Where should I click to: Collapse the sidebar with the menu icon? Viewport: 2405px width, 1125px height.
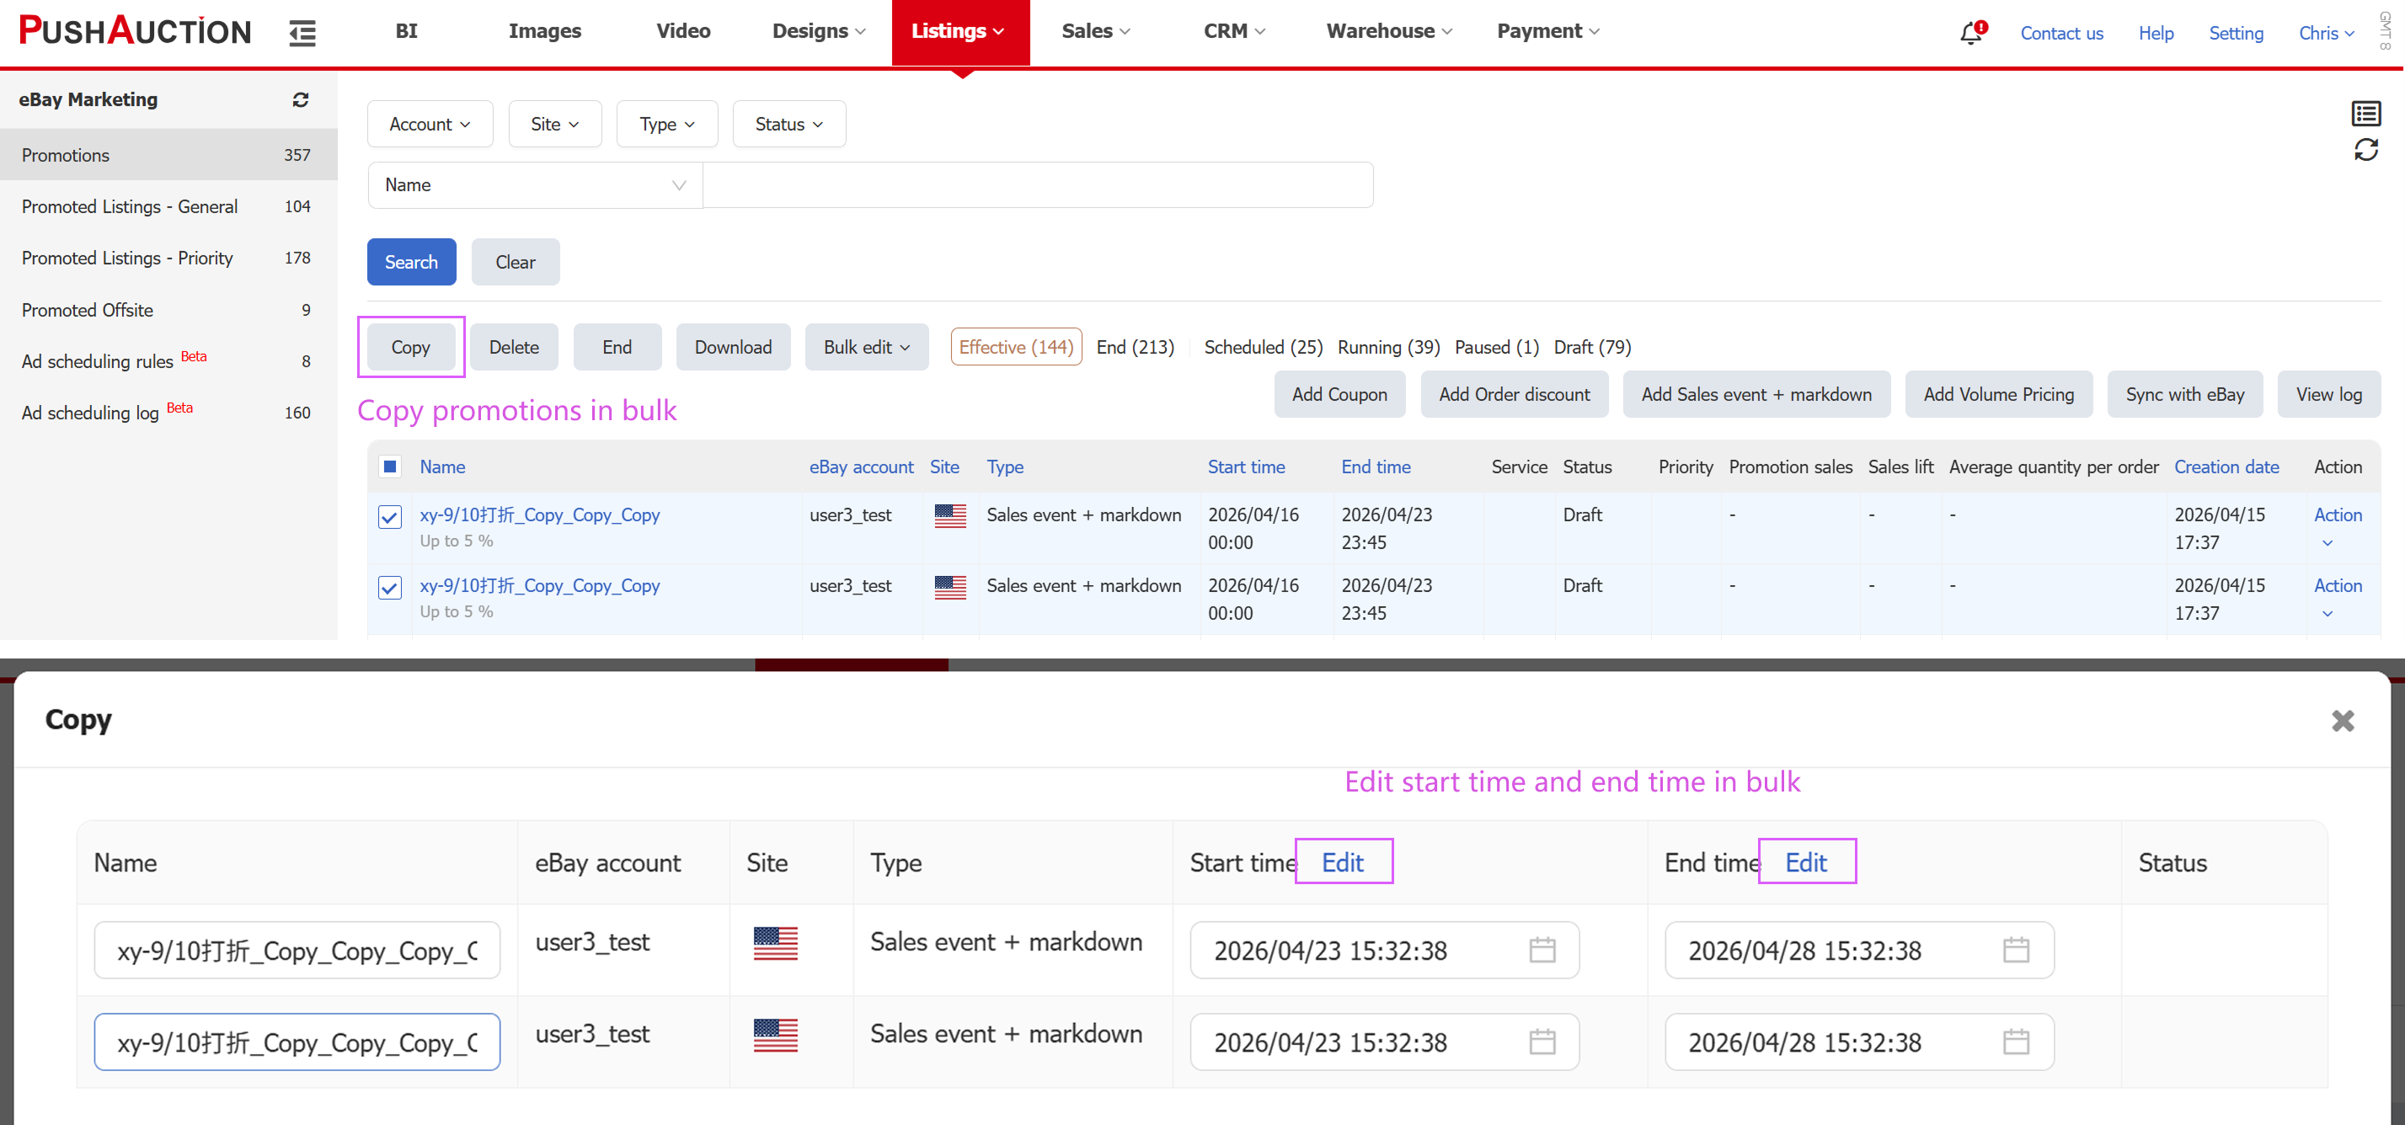(x=302, y=33)
